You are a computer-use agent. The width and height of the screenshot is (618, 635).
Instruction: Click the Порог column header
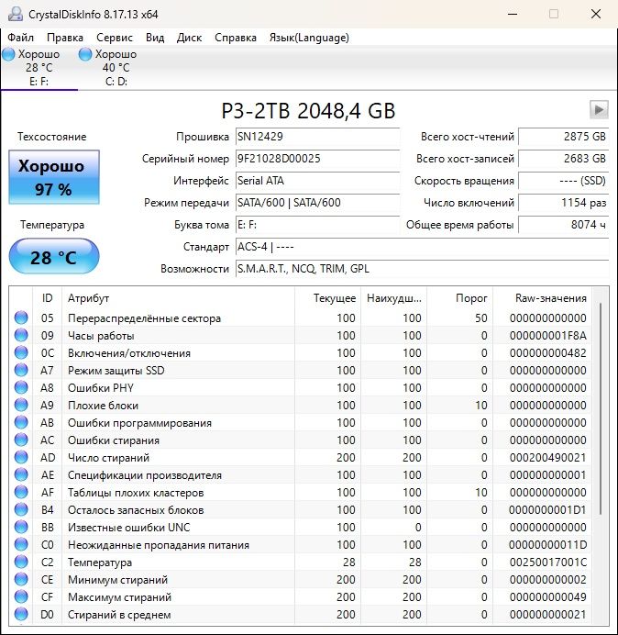click(459, 298)
